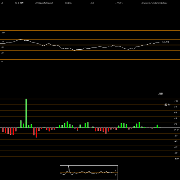The height and width of the screenshot is (180, 180).
Task: Click the MR panel title label
Action: (x=161, y=94)
